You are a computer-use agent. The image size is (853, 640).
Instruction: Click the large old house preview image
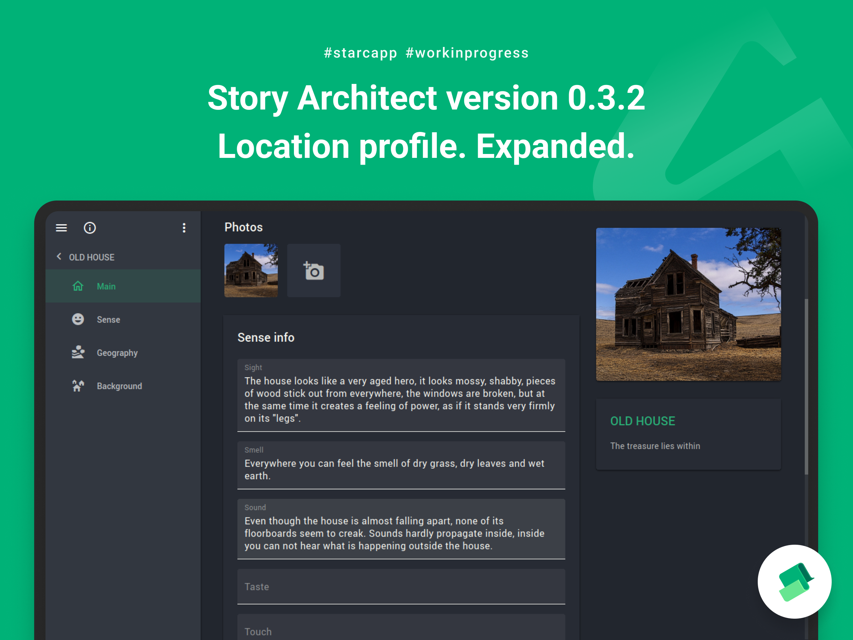pos(688,304)
